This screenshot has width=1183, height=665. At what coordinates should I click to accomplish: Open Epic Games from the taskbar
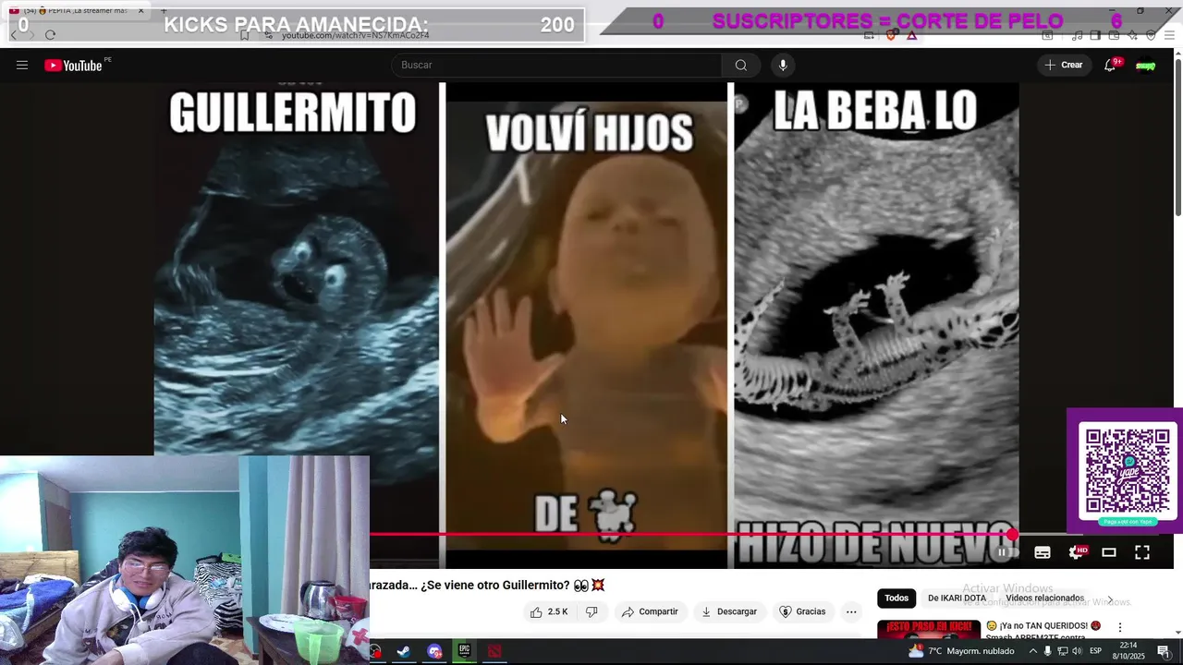coord(464,651)
